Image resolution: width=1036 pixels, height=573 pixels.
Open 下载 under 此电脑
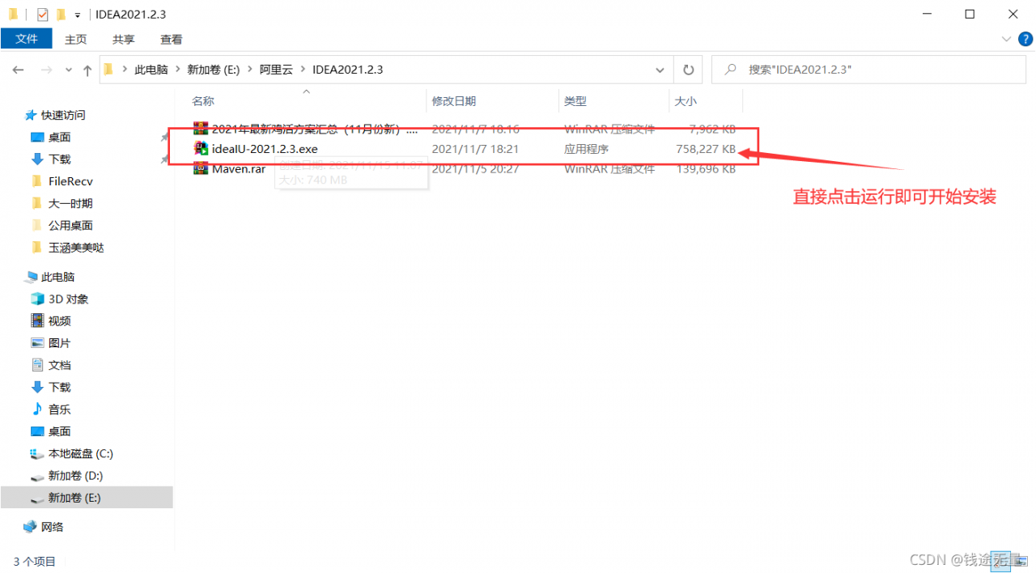coord(59,387)
